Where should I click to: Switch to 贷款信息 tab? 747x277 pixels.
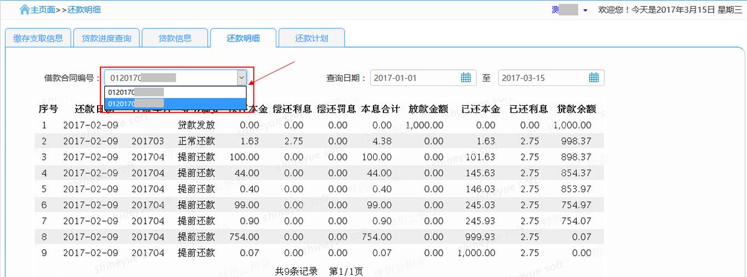pyautogui.click(x=175, y=38)
